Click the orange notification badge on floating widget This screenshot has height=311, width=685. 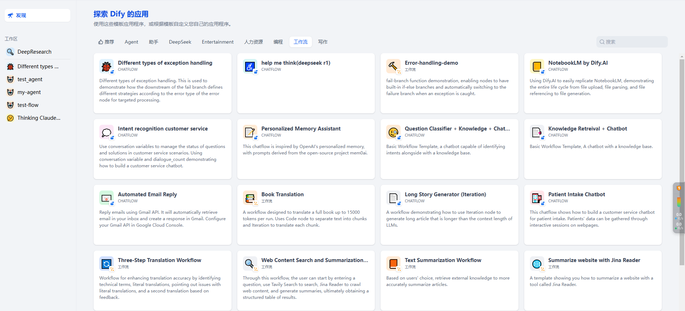click(679, 188)
